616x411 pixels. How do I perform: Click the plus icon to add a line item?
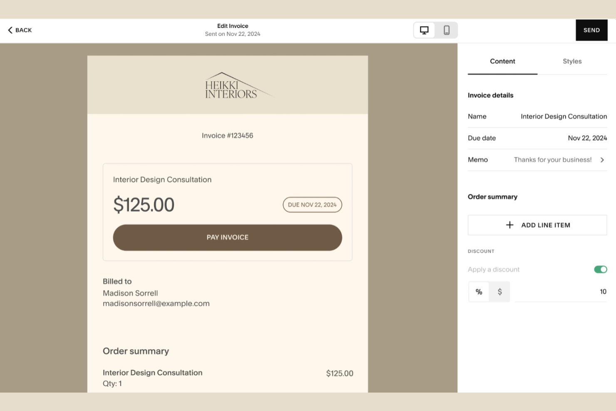(x=509, y=225)
